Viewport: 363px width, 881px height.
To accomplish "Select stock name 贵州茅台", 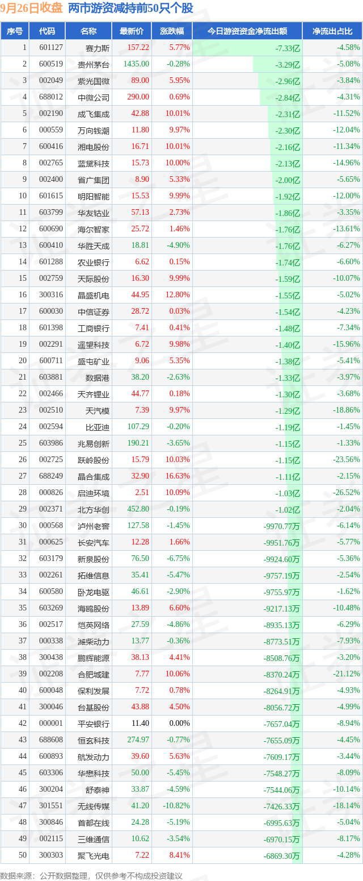I will click(94, 64).
